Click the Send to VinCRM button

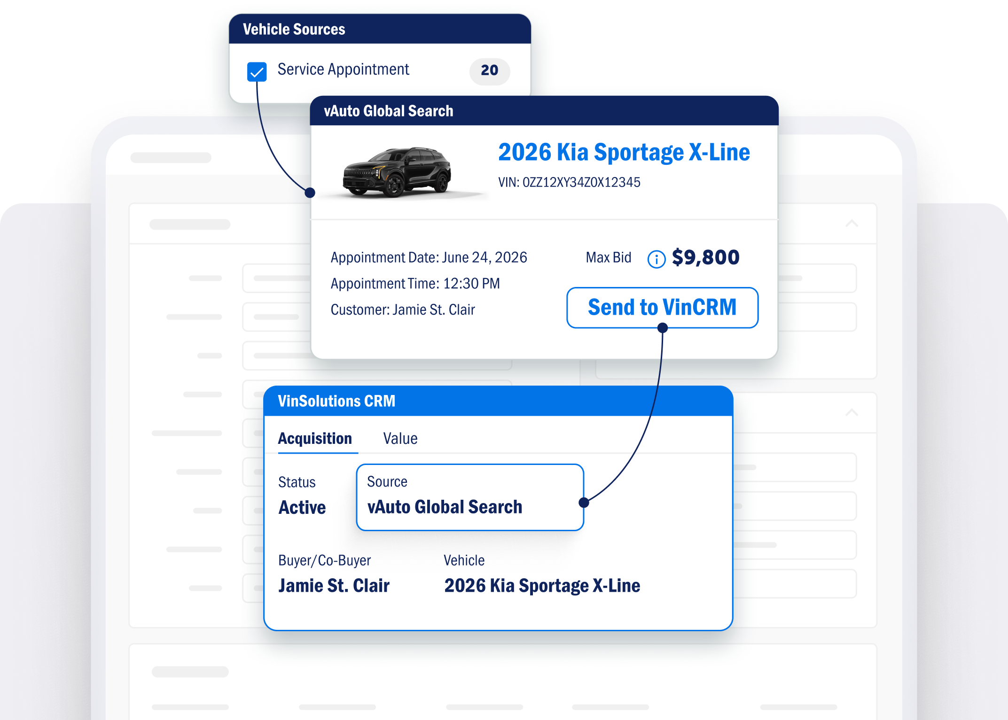[662, 308]
